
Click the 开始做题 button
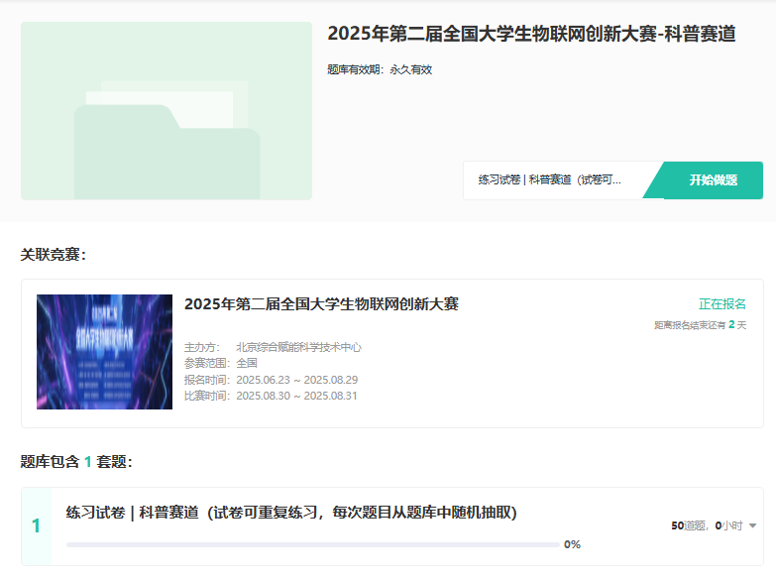click(x=713, y=180)
